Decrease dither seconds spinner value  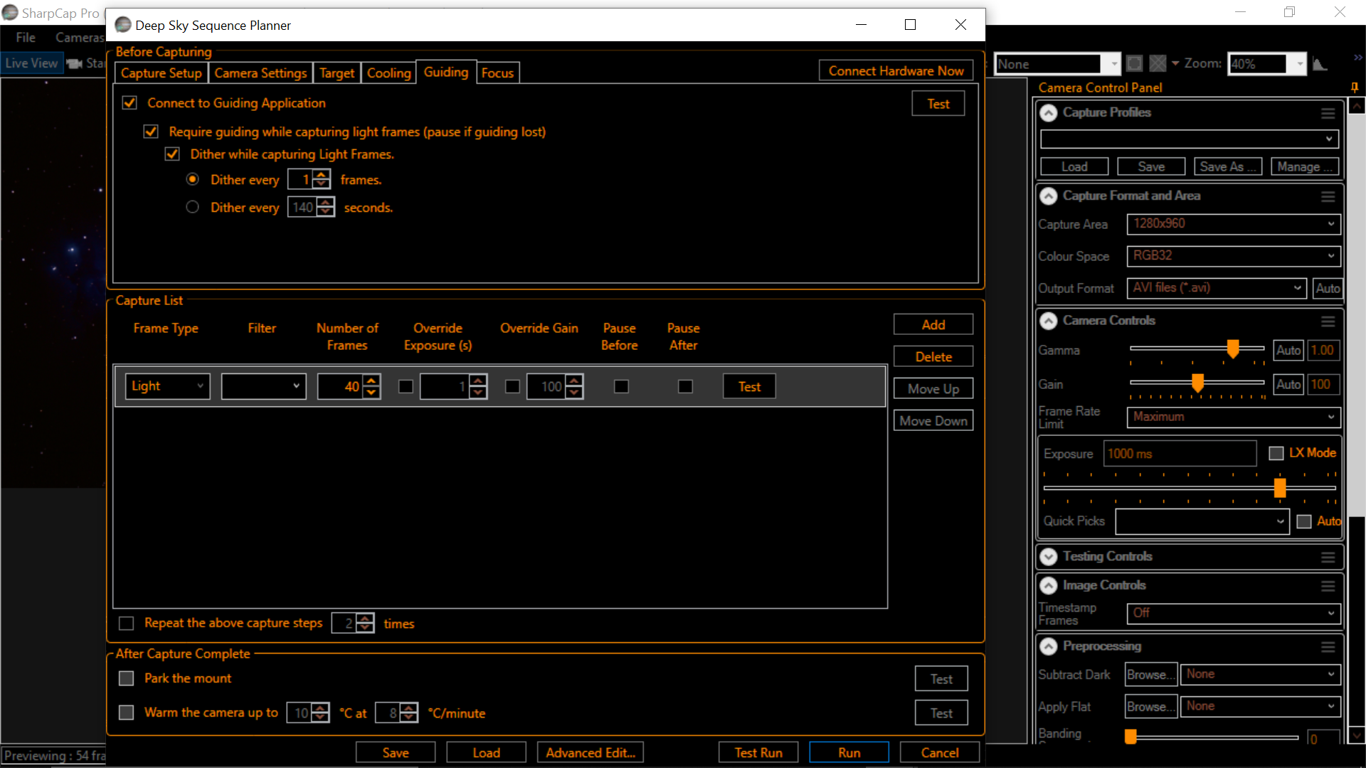[326, 212]
